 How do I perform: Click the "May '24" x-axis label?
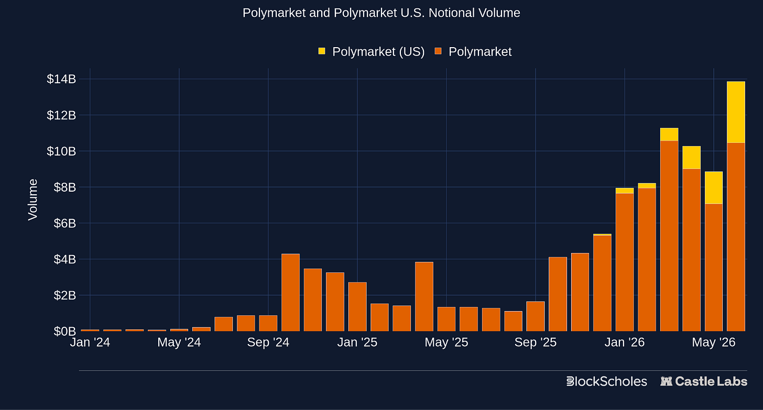(179, 342)
